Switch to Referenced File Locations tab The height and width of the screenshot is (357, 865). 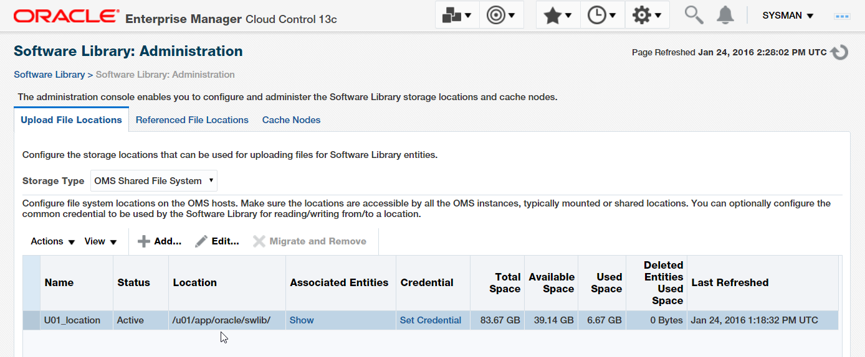point(192,120)
